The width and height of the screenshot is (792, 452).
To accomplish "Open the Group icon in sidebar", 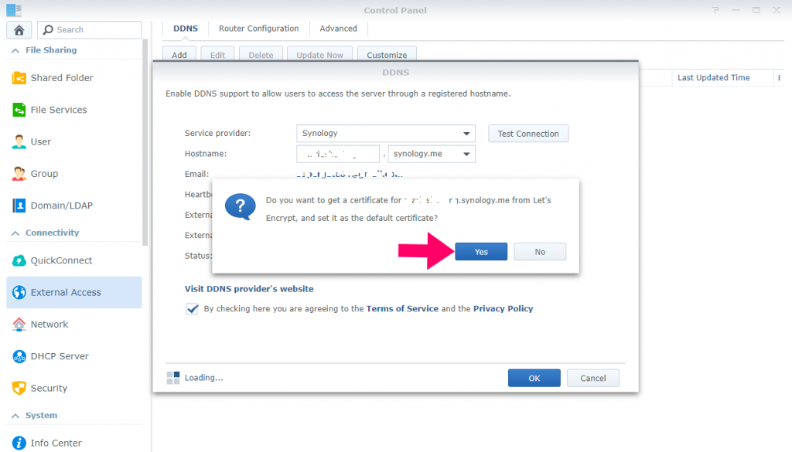I will (19, 174).
